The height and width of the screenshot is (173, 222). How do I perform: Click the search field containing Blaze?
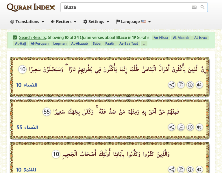tap(124, 7)
